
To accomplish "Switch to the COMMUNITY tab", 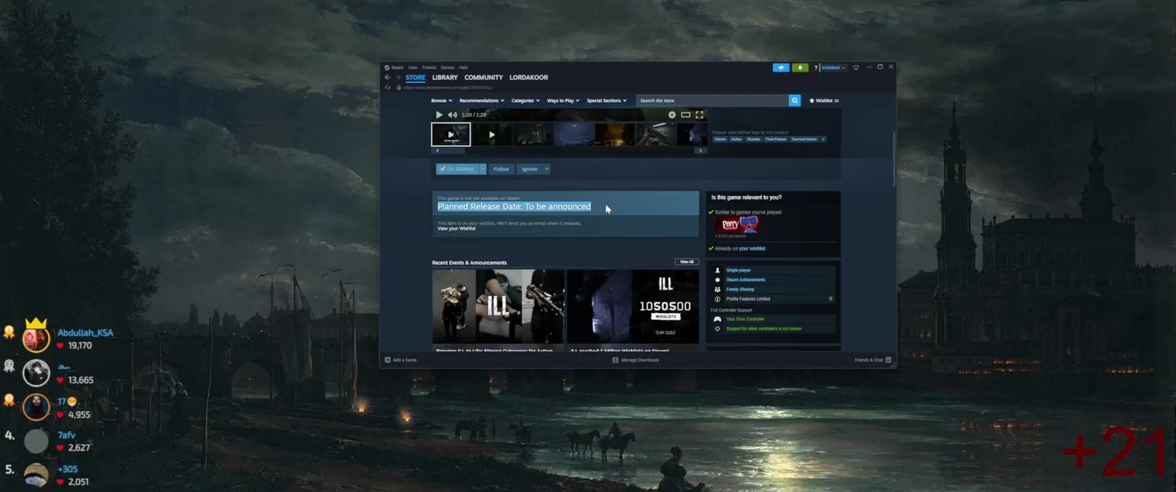I will click(x=484, y=77).
